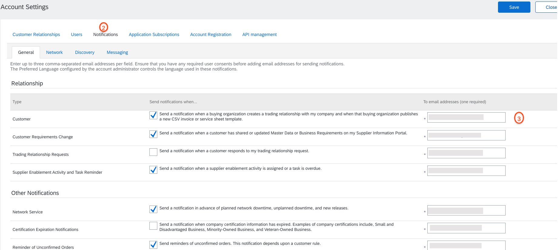Click Customer Requirements Change email field

click(x=466, y=135)
